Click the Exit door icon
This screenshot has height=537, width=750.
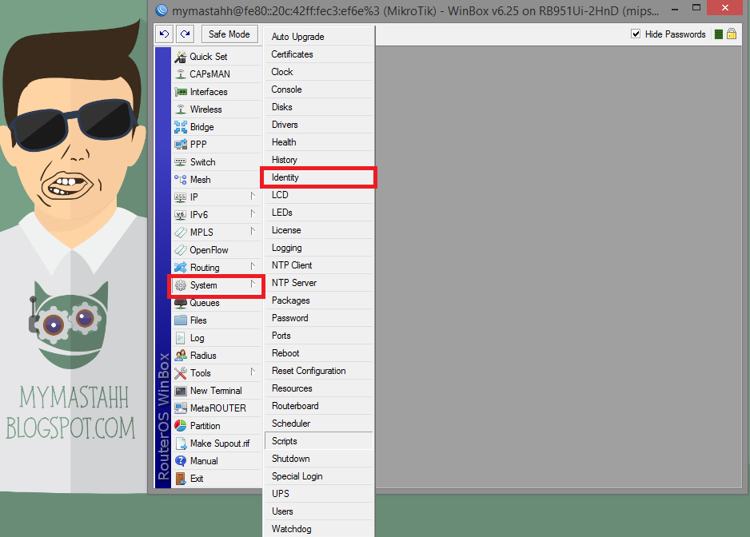181,479
